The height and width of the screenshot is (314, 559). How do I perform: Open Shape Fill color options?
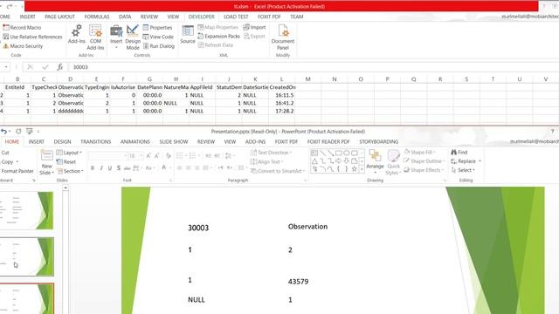click(x=420, y=152)
